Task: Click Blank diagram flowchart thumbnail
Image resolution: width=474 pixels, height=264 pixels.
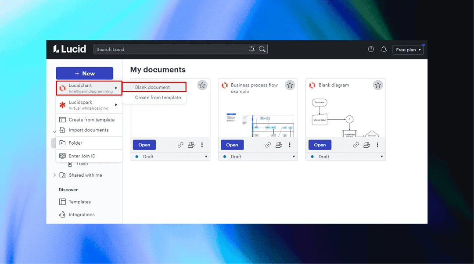Action: pos(345,118)
